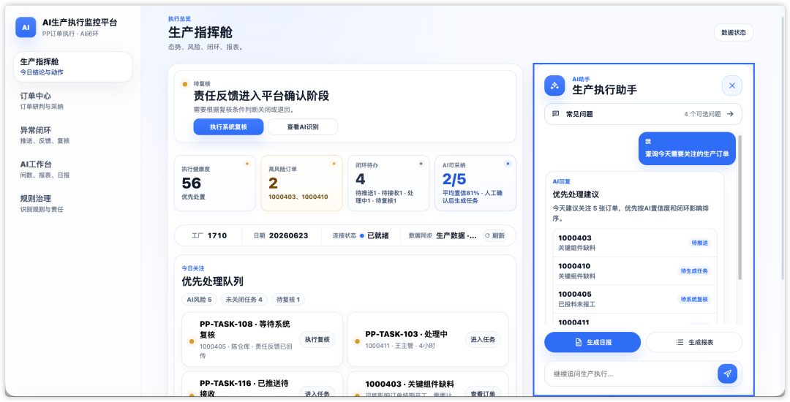Viewport: 790px width, 402px height.
Task: Click the AI assistant sparkle icon
Action: (x=554, y=86)
